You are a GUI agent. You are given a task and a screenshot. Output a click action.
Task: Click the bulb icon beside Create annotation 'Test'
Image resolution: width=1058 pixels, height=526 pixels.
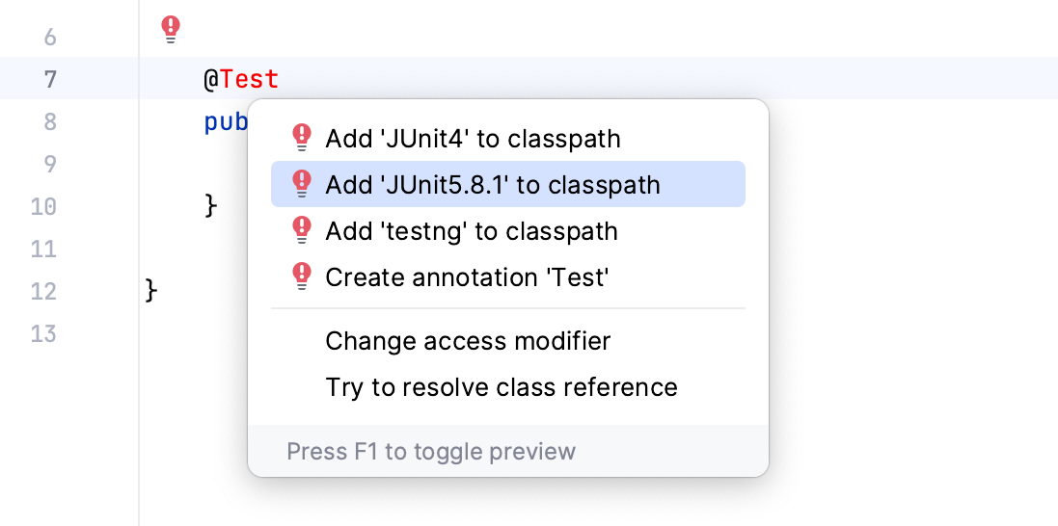point(302,277)
